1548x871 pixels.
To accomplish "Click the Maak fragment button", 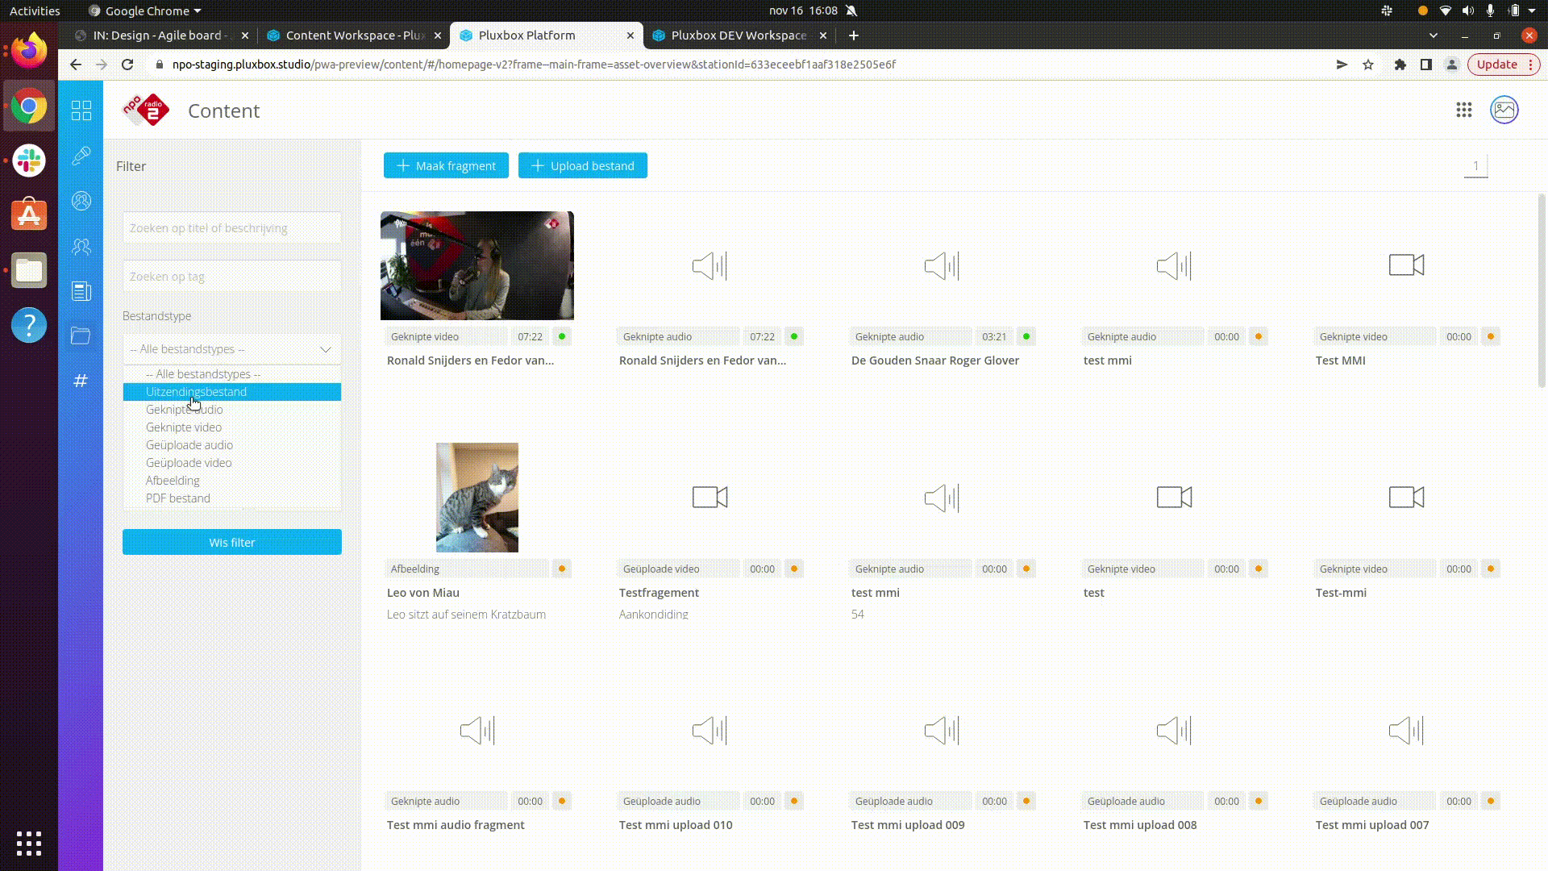I will 446,166.
